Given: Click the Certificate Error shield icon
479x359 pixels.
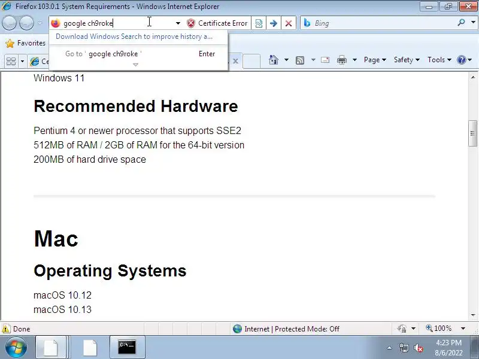Looking at the screenshot, I should (191, 23).
